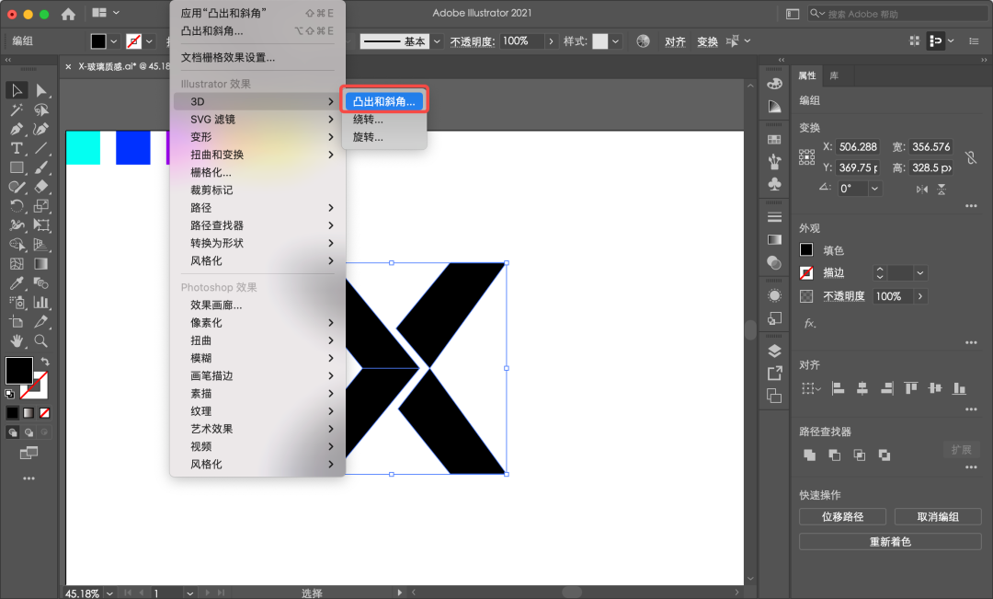Select the Column Graph tool
The height and width of the screenshot is (599, 993).
(41, 303)
